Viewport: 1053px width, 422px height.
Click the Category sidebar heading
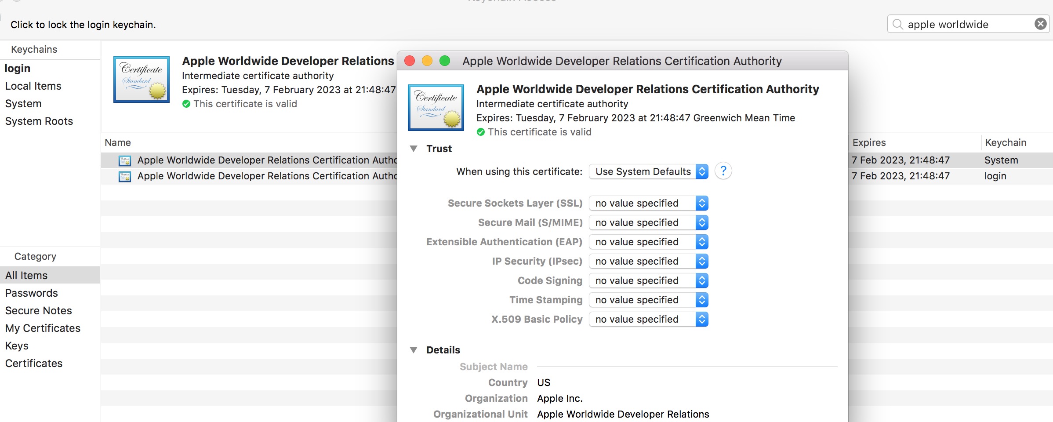35,256
